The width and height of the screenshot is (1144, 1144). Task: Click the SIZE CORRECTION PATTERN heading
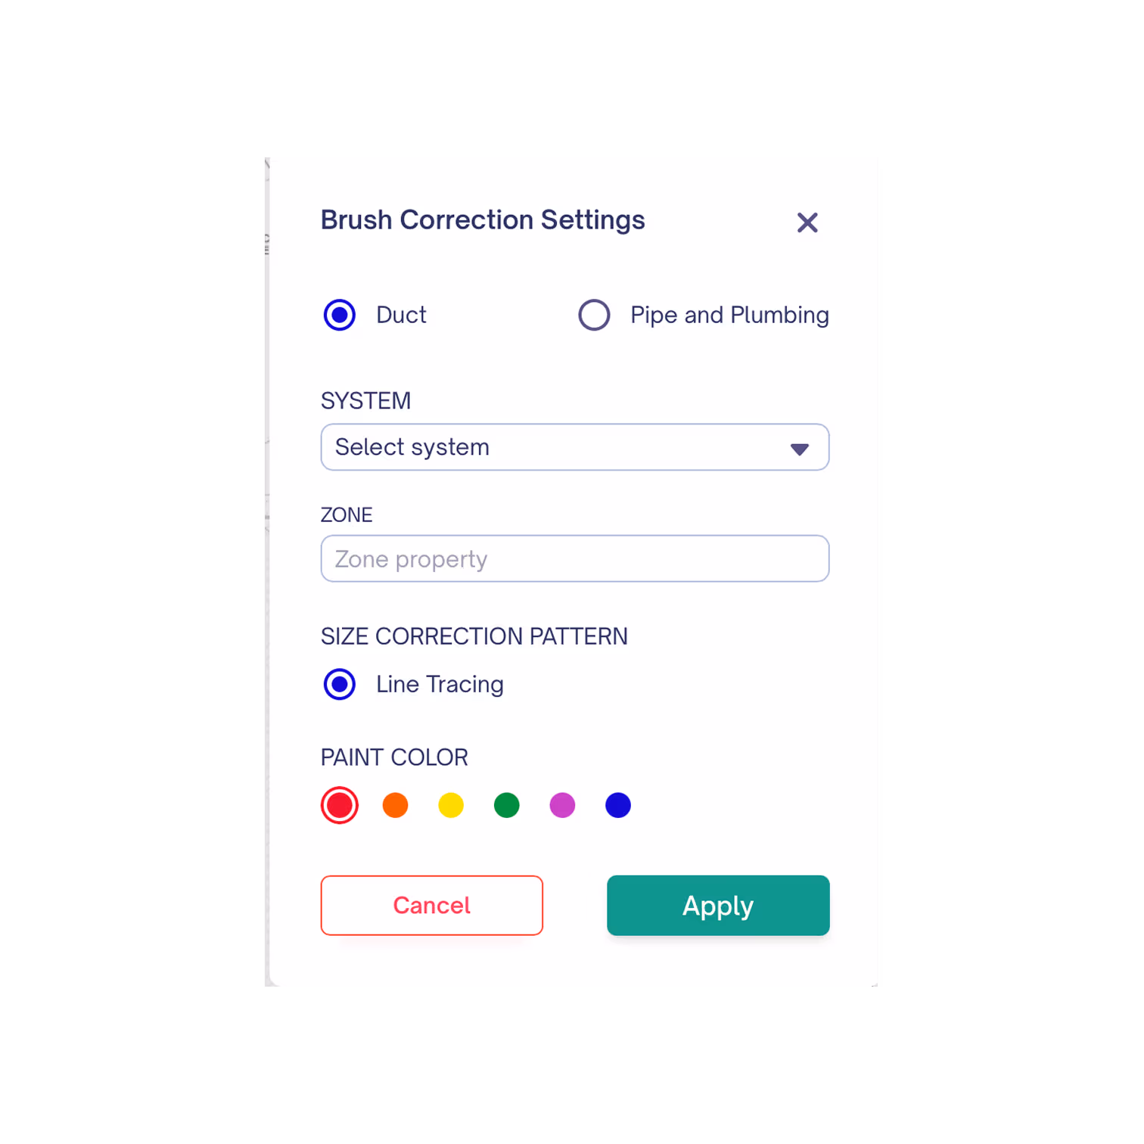tap(474, 636)
